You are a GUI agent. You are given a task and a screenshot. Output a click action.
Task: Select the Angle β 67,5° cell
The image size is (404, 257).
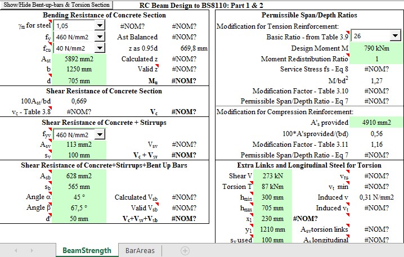click(79, 208)
